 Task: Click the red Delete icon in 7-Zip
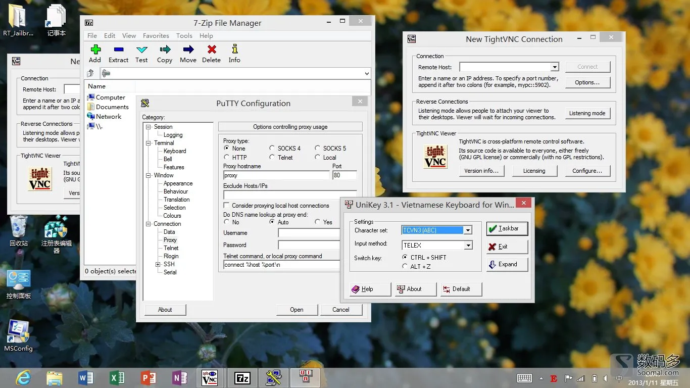212,49
